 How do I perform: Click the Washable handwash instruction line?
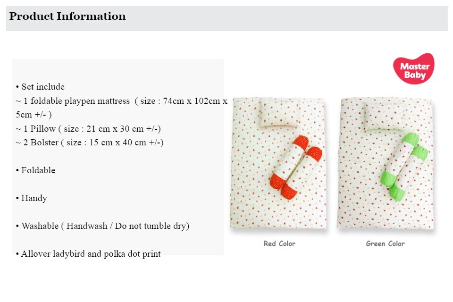[x=102, y=226]
